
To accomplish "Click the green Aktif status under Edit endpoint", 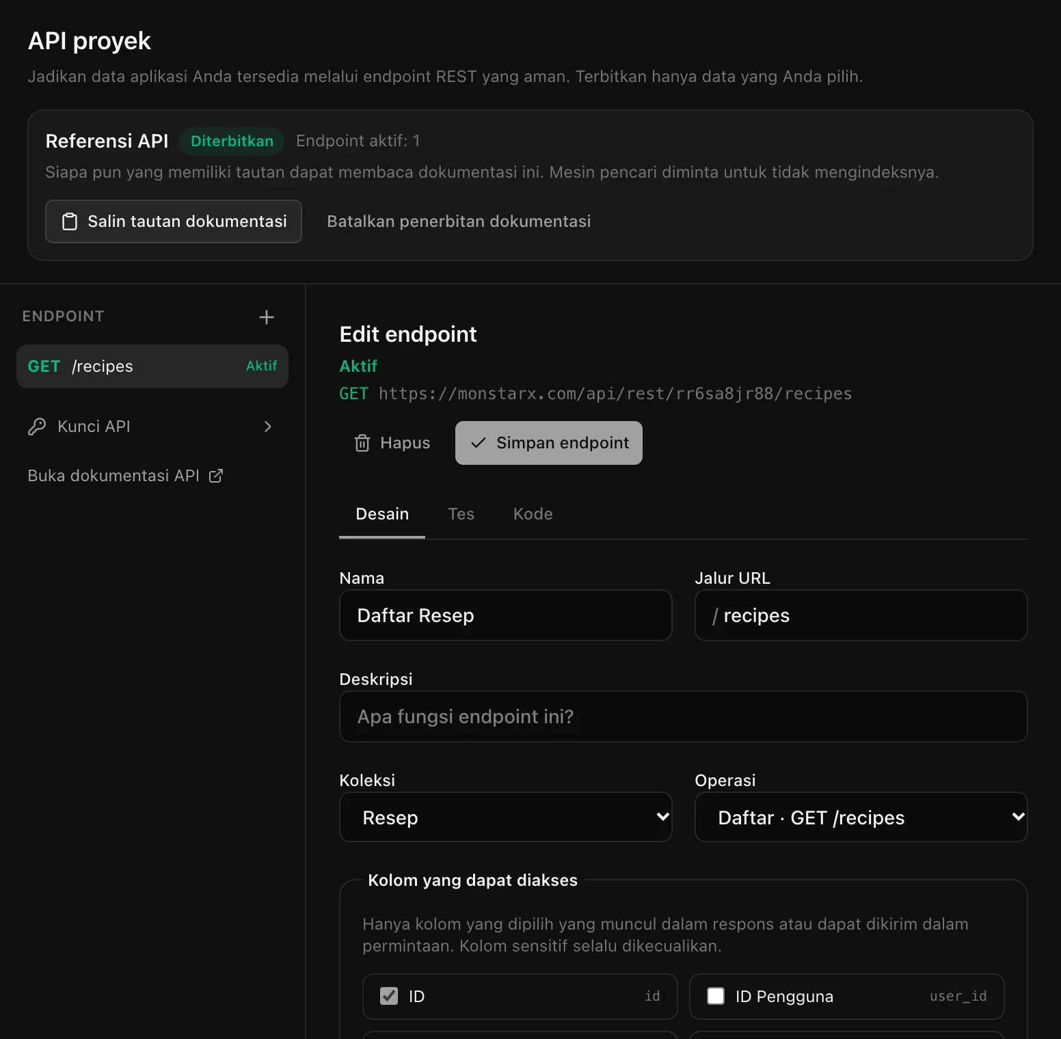I will (x=358, y=366).
